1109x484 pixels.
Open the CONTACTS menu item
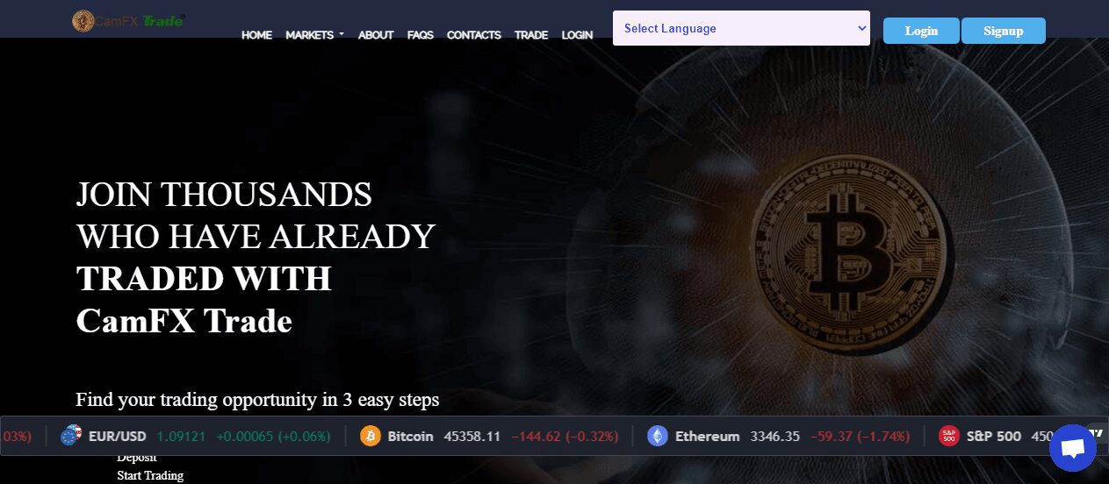(x=473, y=35)
